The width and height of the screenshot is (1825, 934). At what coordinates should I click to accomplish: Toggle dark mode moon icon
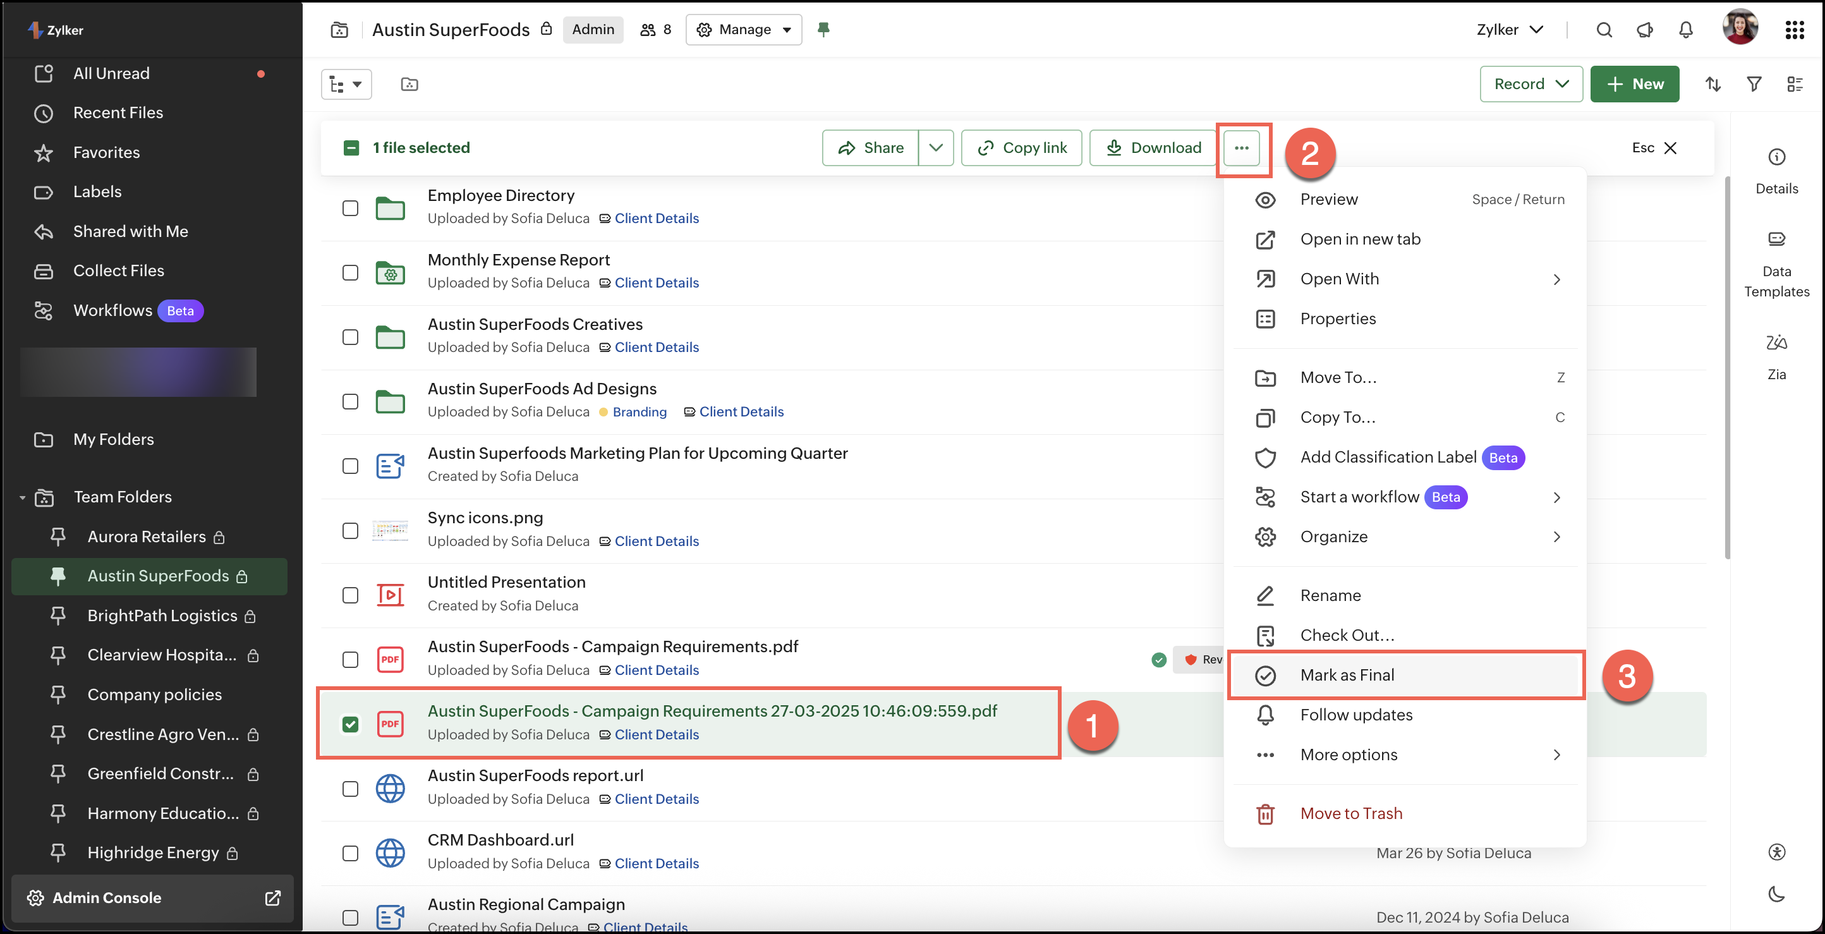tap(1776, 894)
